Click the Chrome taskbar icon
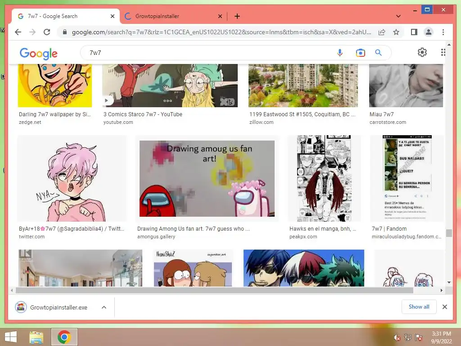 (x=64, y=337)
